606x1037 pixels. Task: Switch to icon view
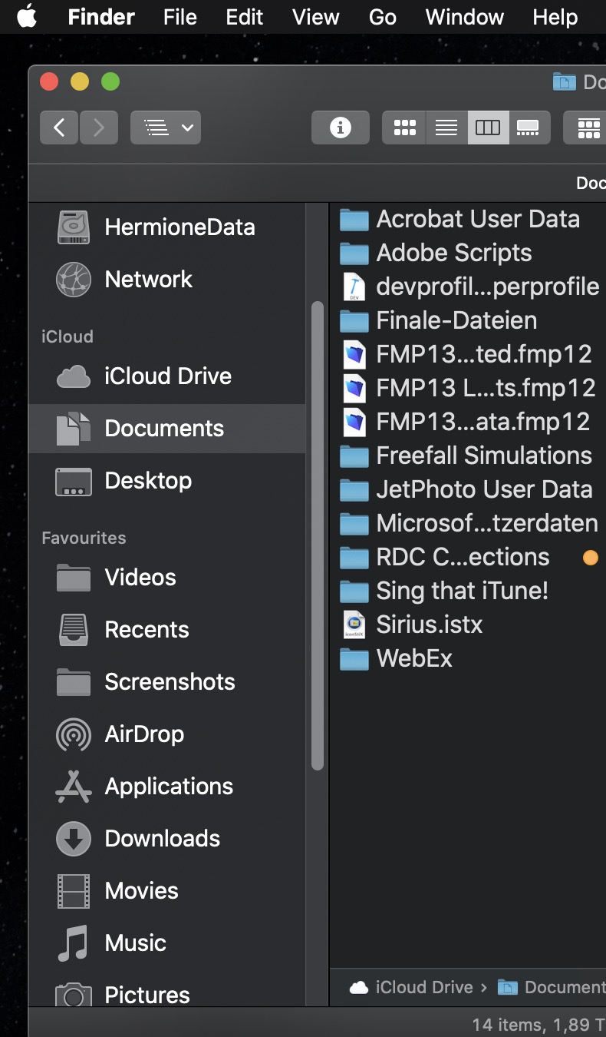click(404, 128)
